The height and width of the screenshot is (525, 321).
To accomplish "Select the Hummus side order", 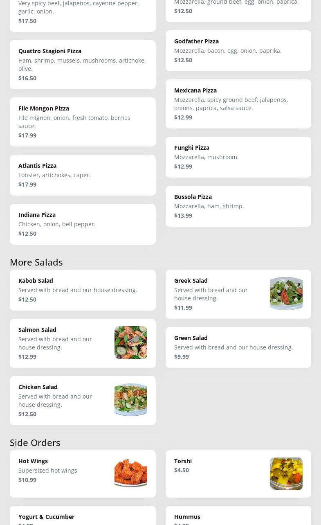I will [238, 517].
